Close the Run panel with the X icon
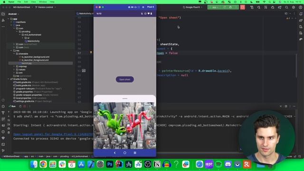This screenshot has height=171, width=304. 281,106
